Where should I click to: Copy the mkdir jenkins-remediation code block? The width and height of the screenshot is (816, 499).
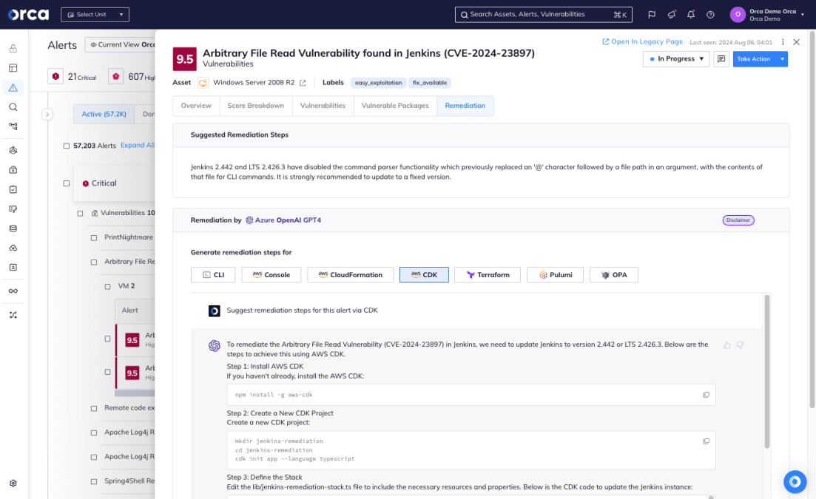pos(707,441)
